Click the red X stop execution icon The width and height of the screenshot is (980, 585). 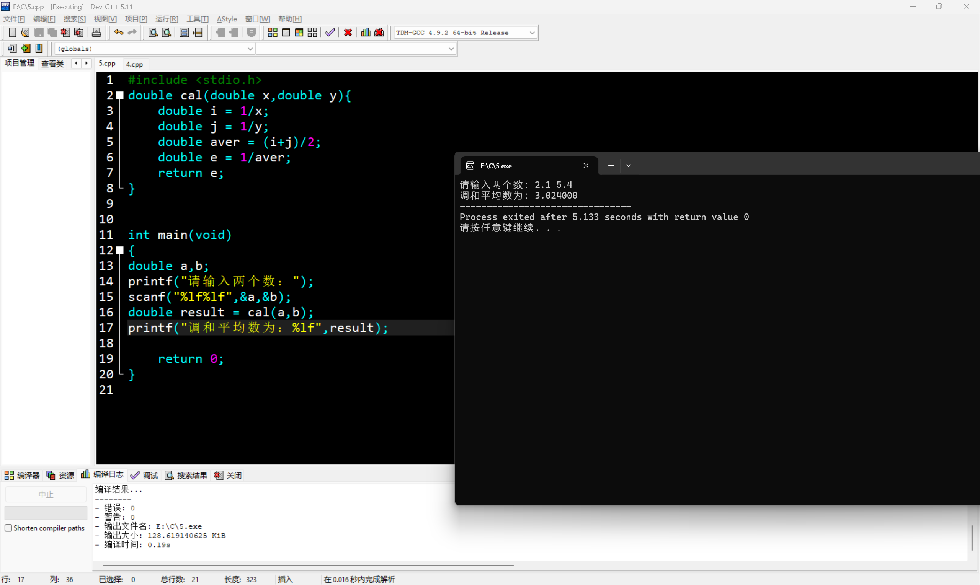[348, 32]
